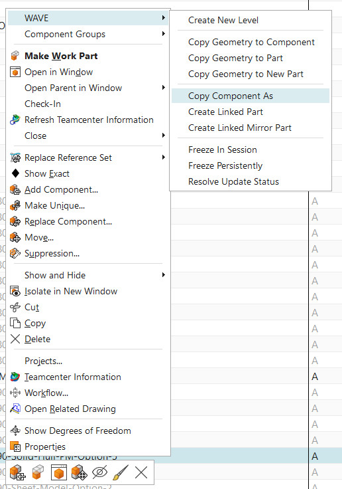Select the WAVE menu entry label
342x489 pixels.
click(36, 18)
